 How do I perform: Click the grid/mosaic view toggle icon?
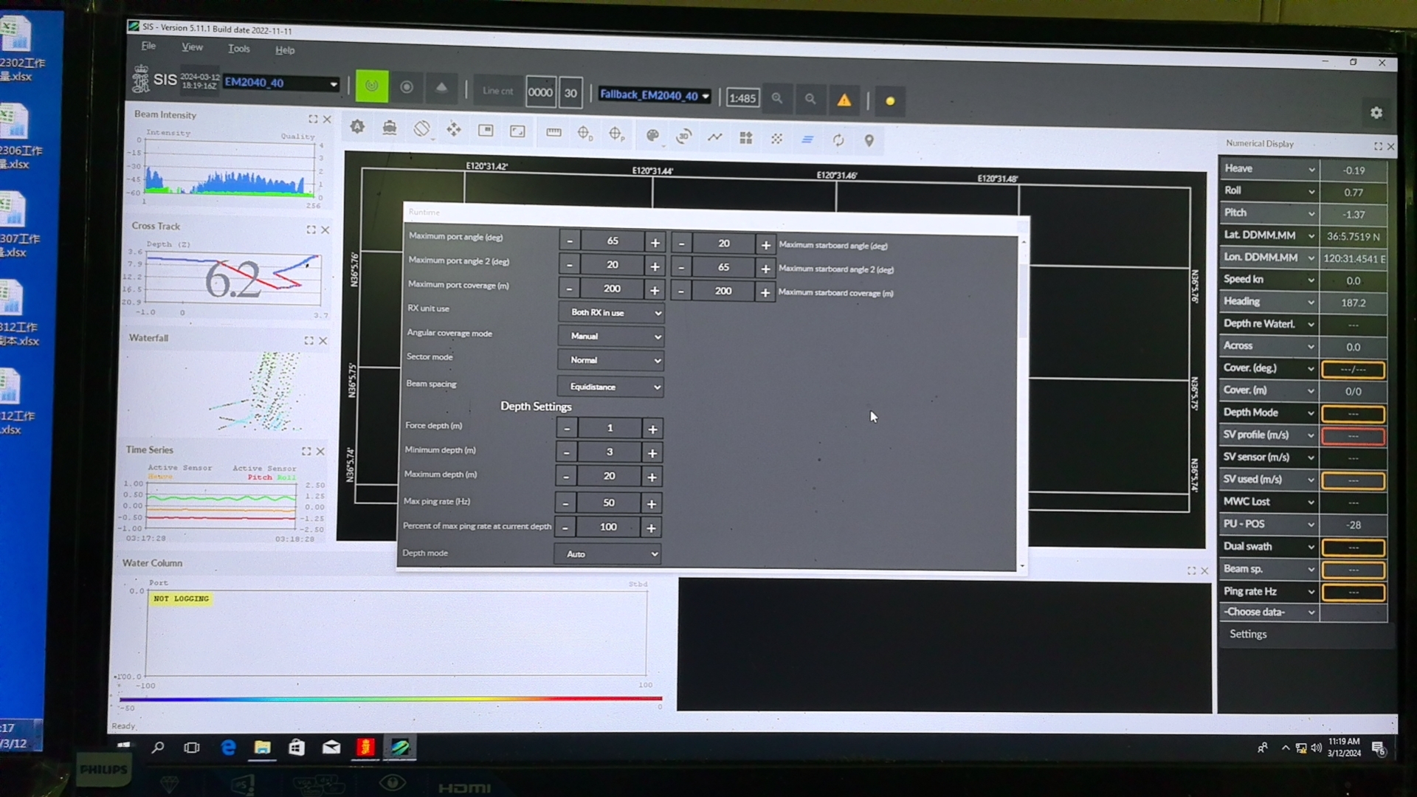tap(746, 137)
